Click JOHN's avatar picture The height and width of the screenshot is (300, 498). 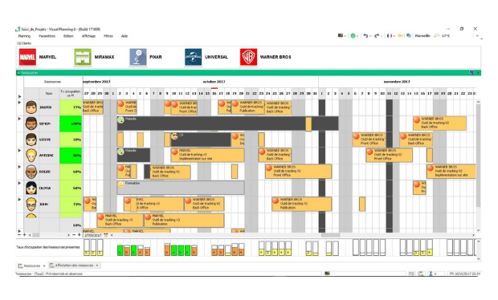point(31,205)
